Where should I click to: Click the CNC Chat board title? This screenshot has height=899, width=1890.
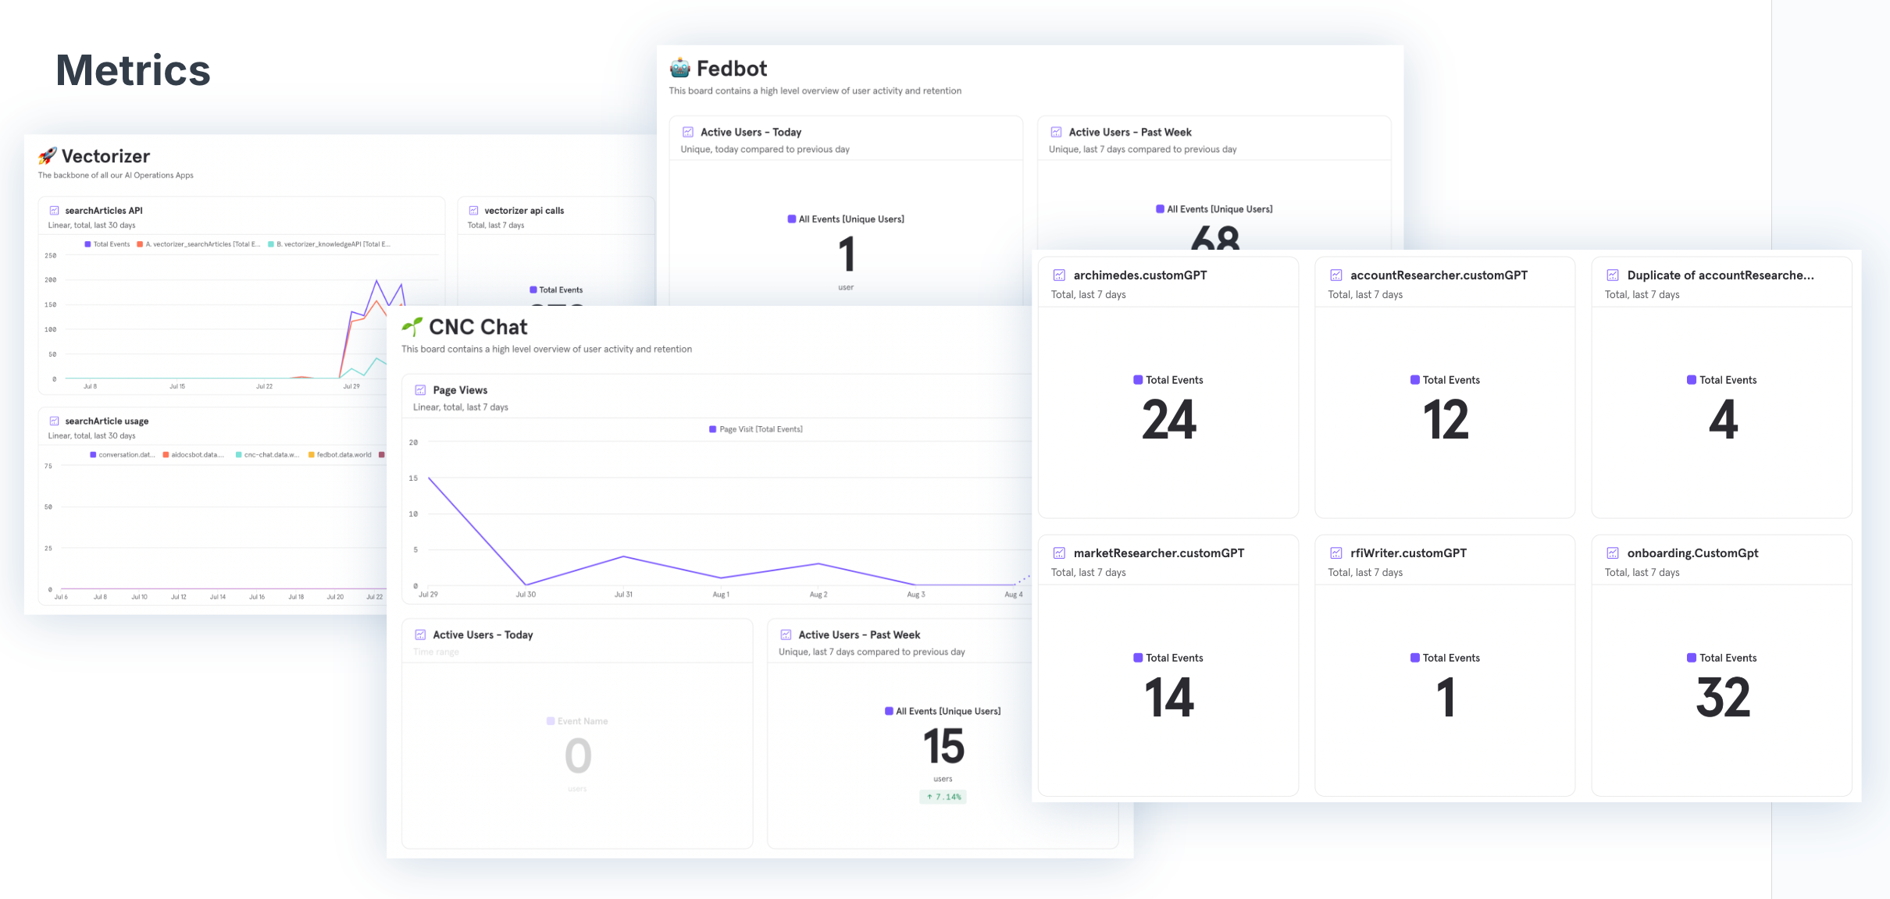[478, 327]
